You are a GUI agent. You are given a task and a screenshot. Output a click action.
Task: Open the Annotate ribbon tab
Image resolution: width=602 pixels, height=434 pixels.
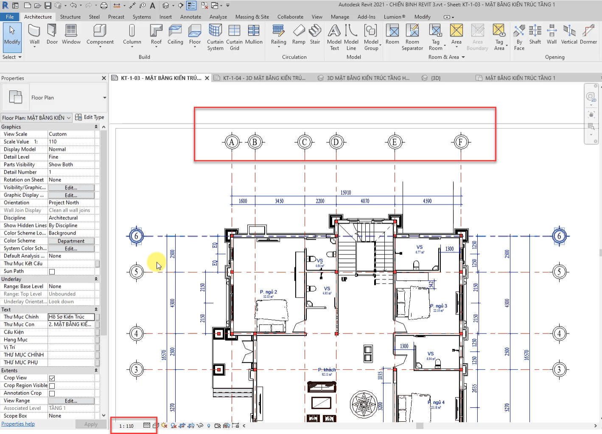(190, 17)
